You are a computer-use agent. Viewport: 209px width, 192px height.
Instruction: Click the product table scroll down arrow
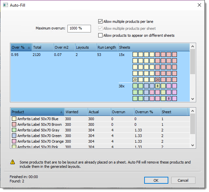click(192, 145)
